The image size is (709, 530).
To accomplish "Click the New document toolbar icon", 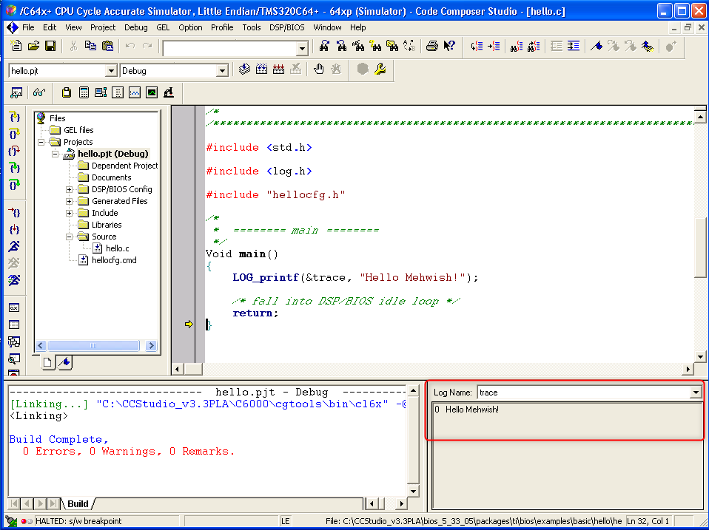I will click(x=16, y=46).
